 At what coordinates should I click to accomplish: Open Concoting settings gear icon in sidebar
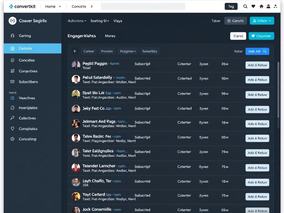tap(12, 139)
